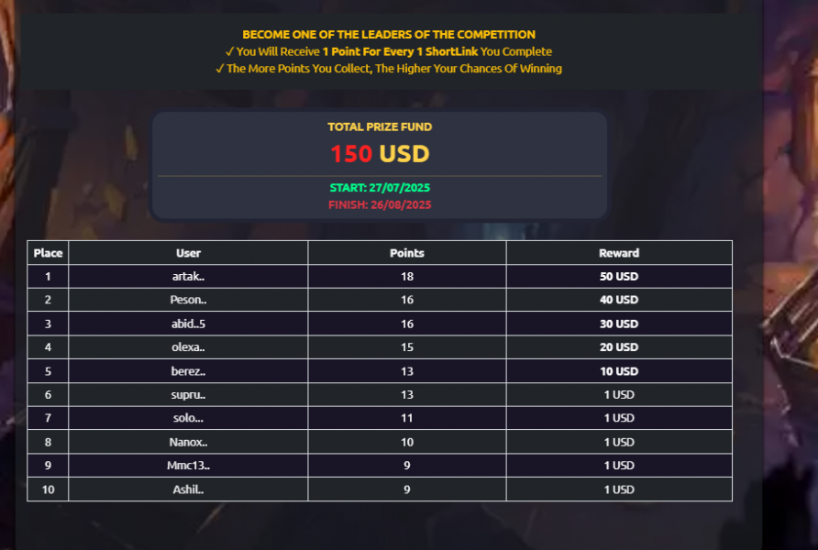Image resolution: width=818 pixels, height=550 pixels.
Task: Click the 'User' column header
Action: click(x=188, y=253)
